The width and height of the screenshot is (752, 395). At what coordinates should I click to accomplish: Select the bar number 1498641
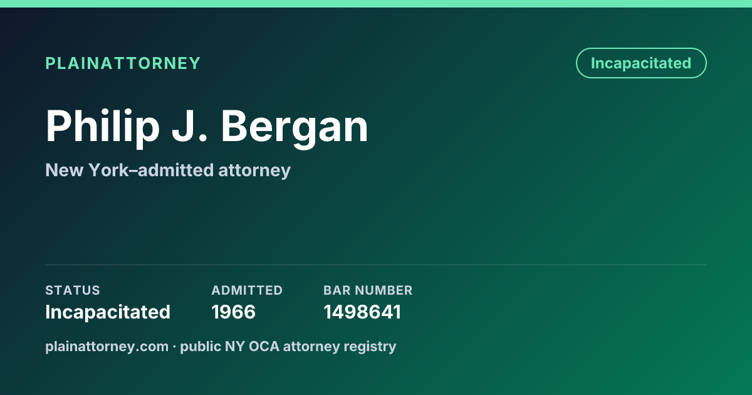(362, 312)
